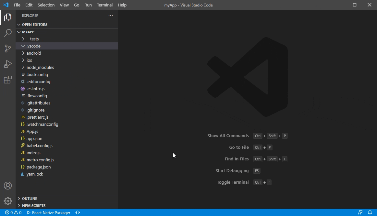Open the Selection menu in the menu bar
The width and height of the screenshot is (377, 216).
[x=46, y=5]
